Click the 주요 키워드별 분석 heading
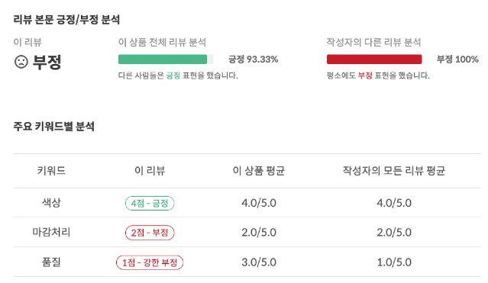Viewport: 488px width, 283px height. [x=54, y=127]
